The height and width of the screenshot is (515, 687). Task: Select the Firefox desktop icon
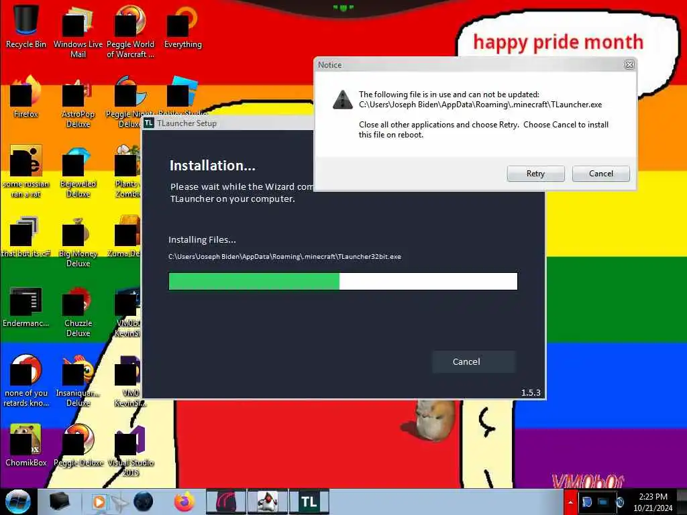(26, 97)
